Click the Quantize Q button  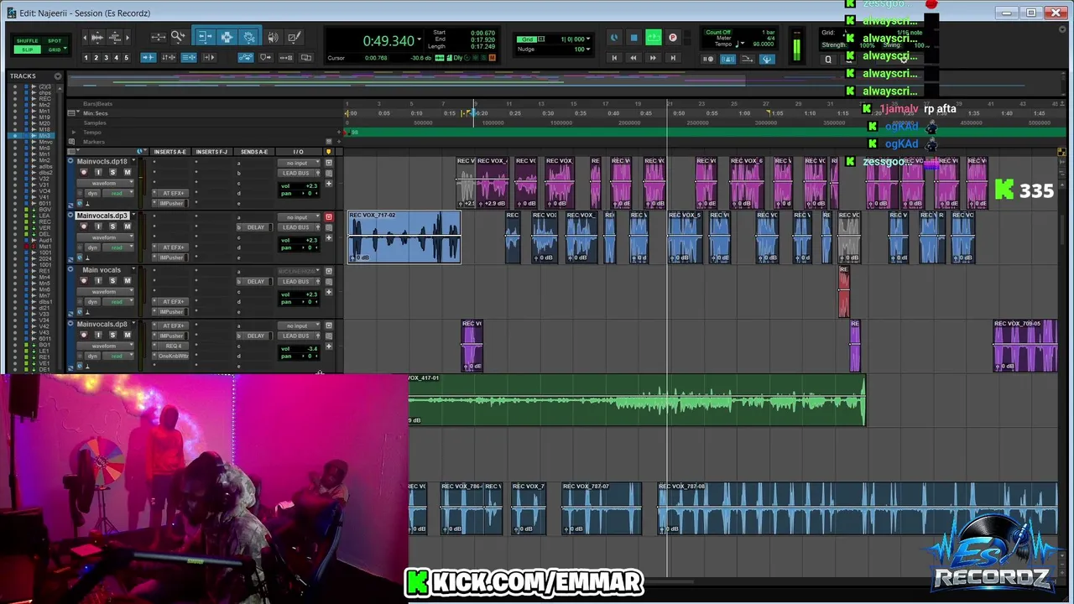tap(828, 60)
